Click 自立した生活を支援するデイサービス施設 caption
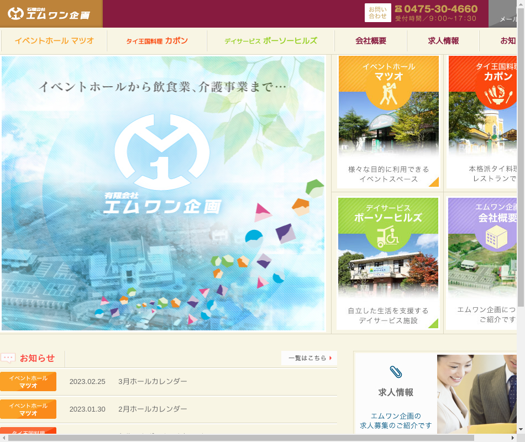 388,316
